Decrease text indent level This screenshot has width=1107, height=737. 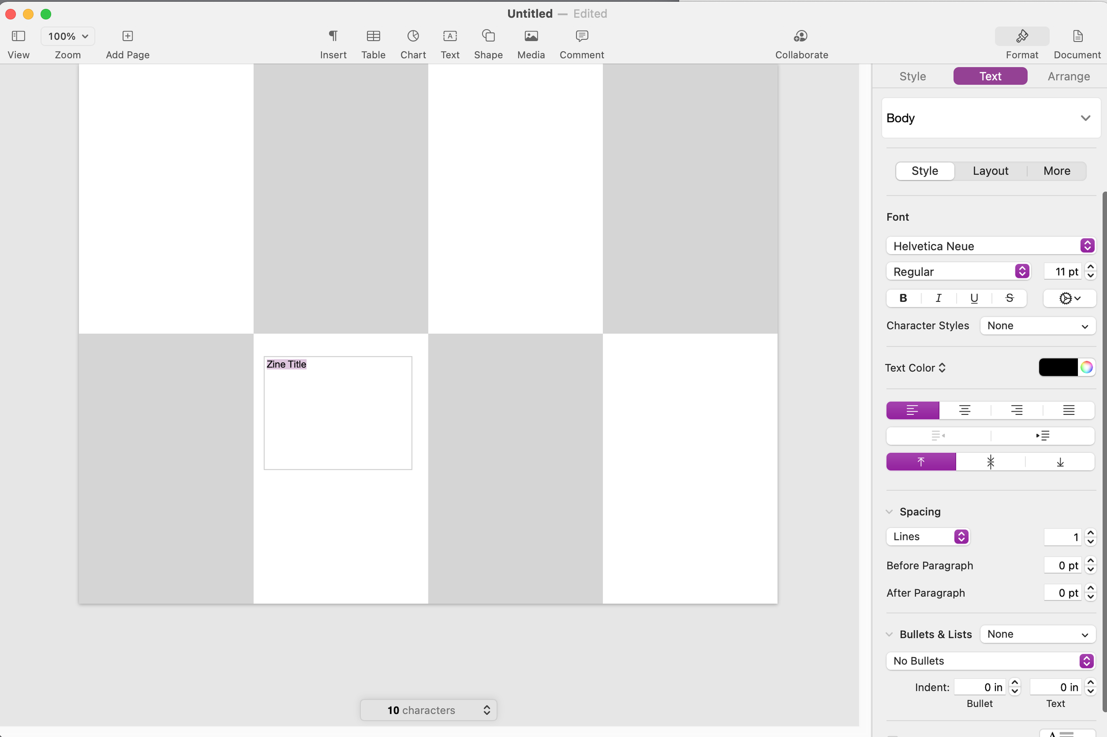coord(938,436)
